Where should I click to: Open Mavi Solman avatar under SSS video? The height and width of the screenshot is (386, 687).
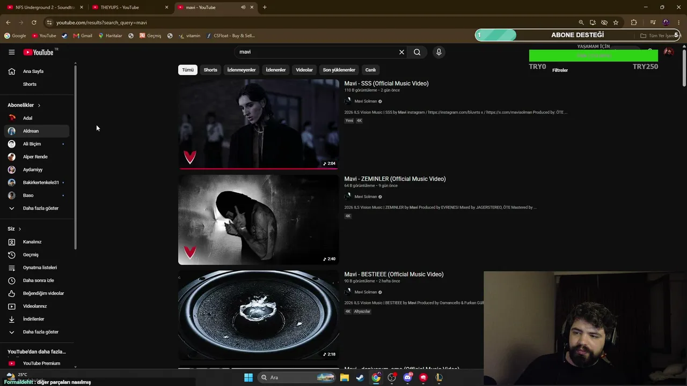click(348, 101)
